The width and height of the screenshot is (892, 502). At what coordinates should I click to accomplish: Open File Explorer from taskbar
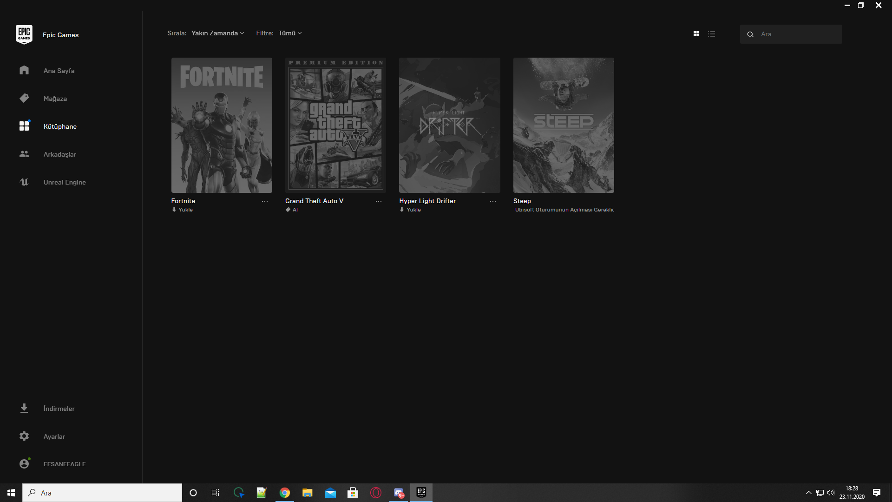(308, 493)
